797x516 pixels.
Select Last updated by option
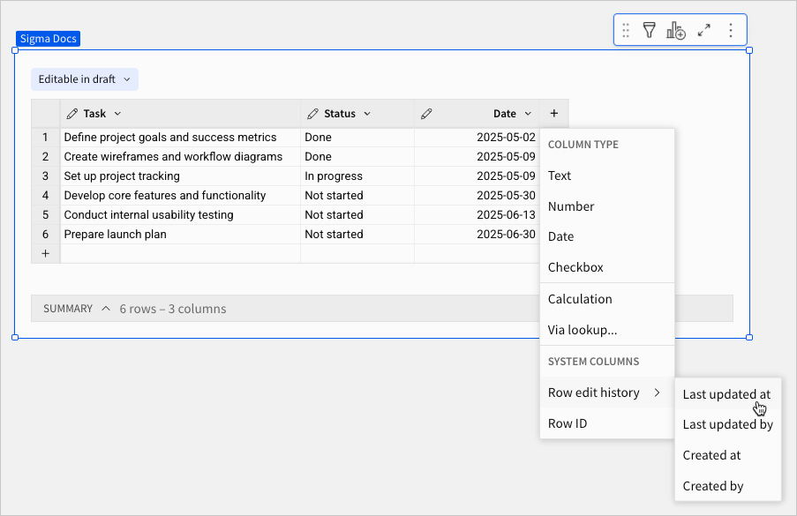click(727, 424)
